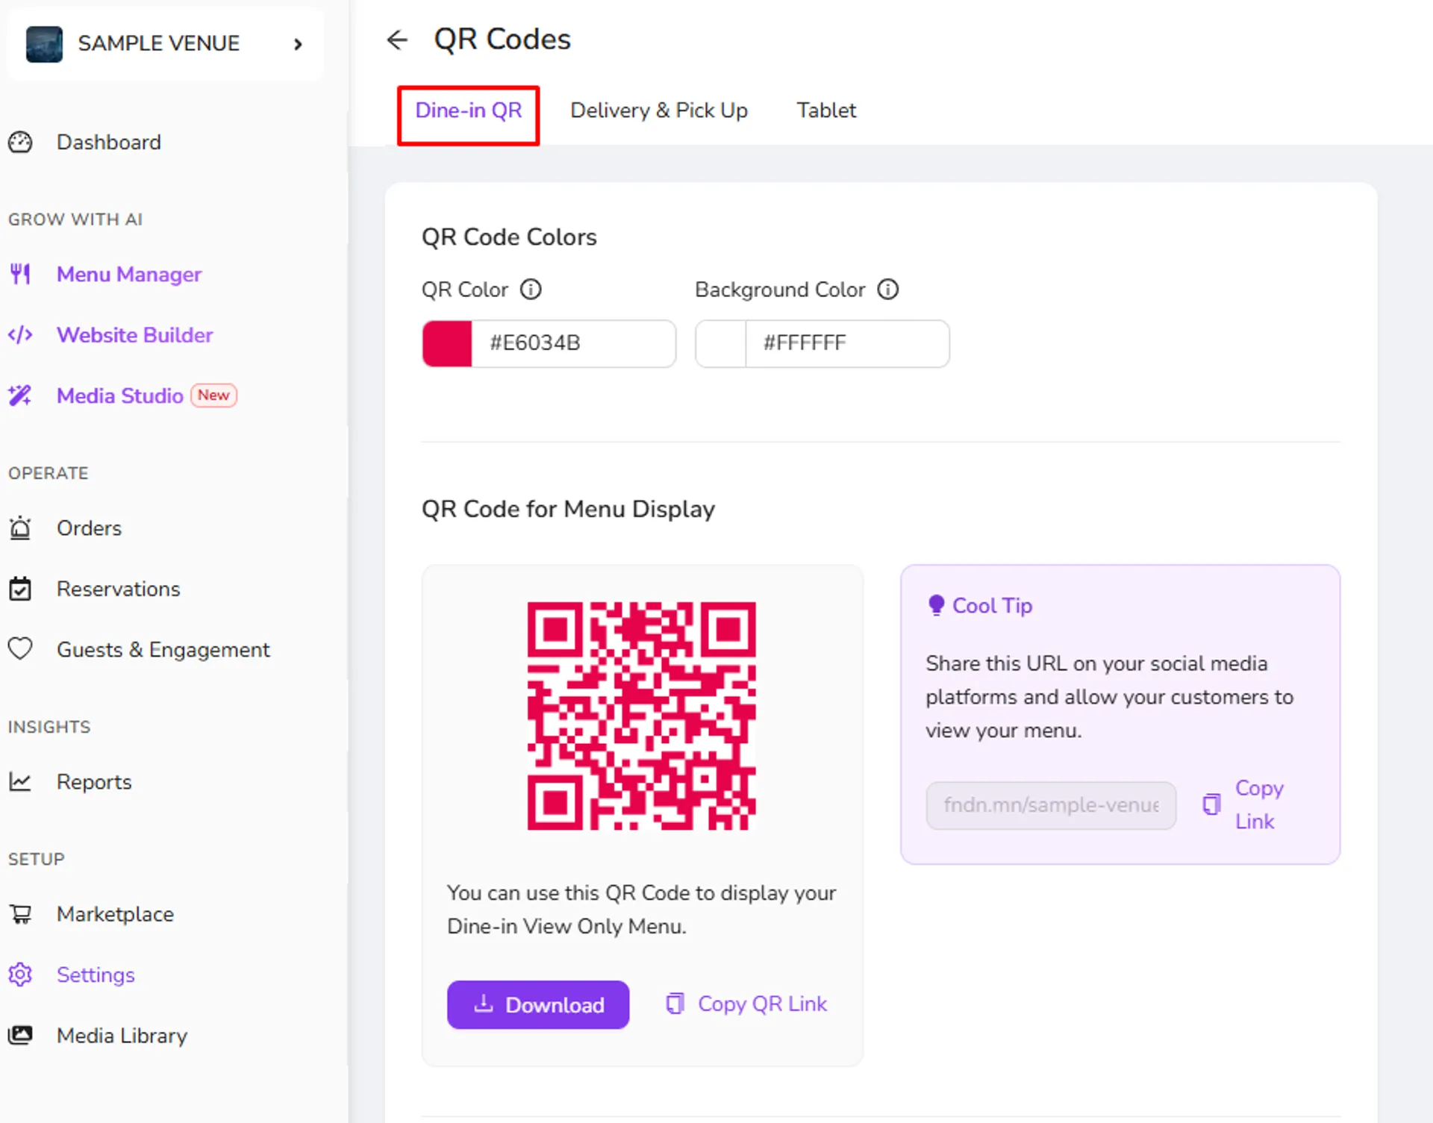Viewport: 1433px width, 1123px height.
Task: Click the "GROW WITH AI" sidebar label
Action: point(75,219)
